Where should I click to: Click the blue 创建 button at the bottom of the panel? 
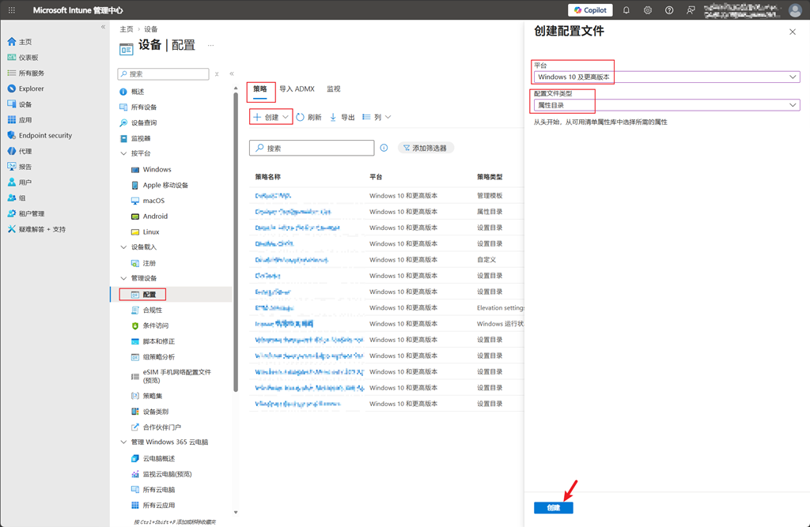point(553,507)
